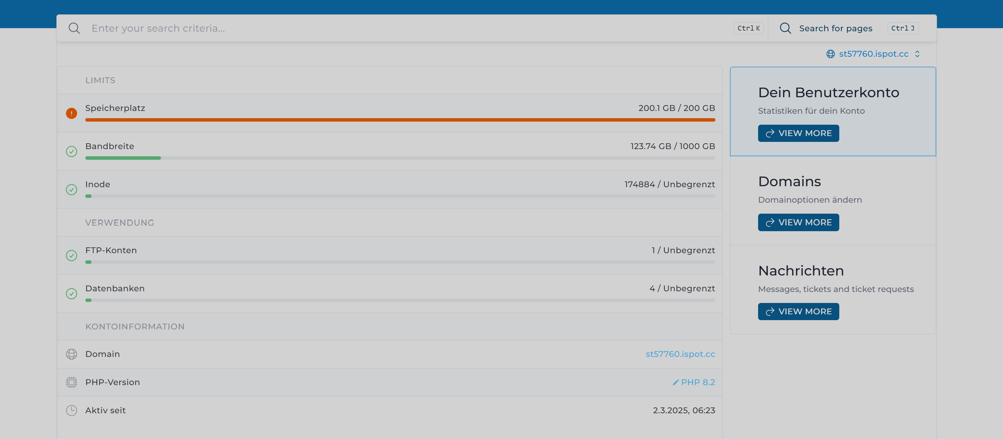Open the st57760.ispot.cc domain selector dropdown

[x=873, y=54]
